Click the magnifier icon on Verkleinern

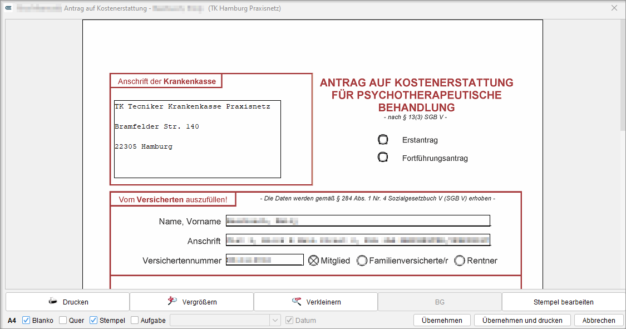(296, 302)
